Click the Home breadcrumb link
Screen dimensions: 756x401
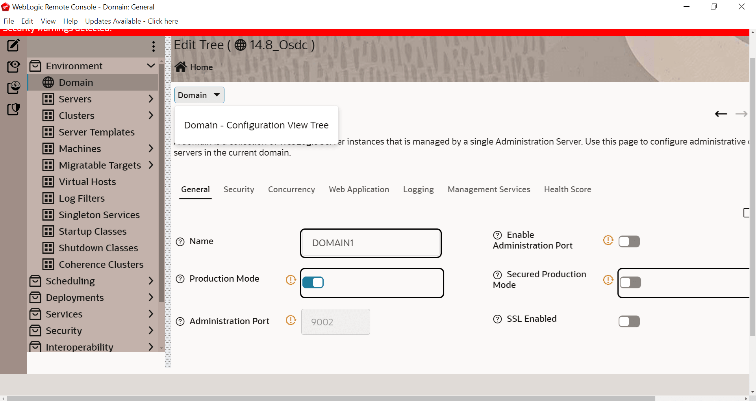click(202, 67)
